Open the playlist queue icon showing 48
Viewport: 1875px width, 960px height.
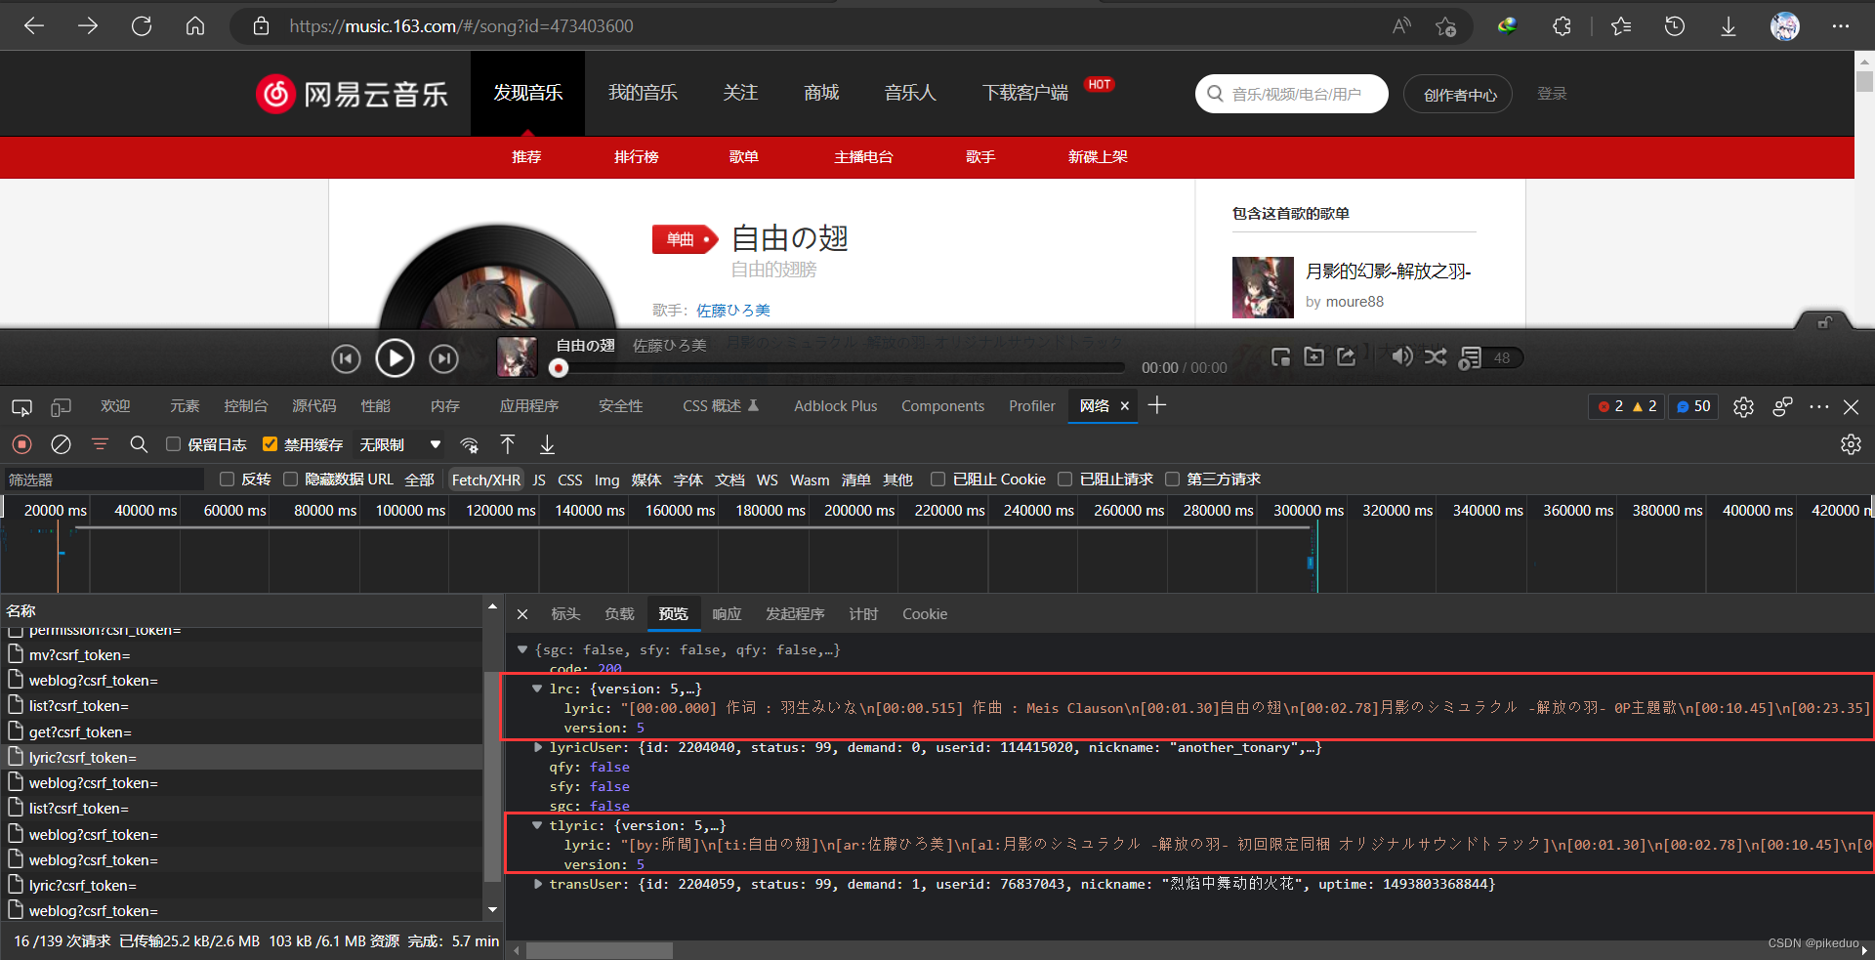pyautogui.click(x=1488, y=357)
